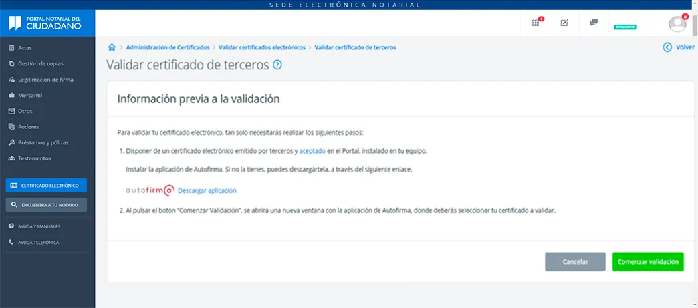The height and width of the screenshot is (308, 698).
Task: Go to Mercantil section
Action: coord(30,96)
